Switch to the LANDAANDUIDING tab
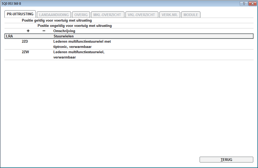258x168 pixels. tap(54, 15)
